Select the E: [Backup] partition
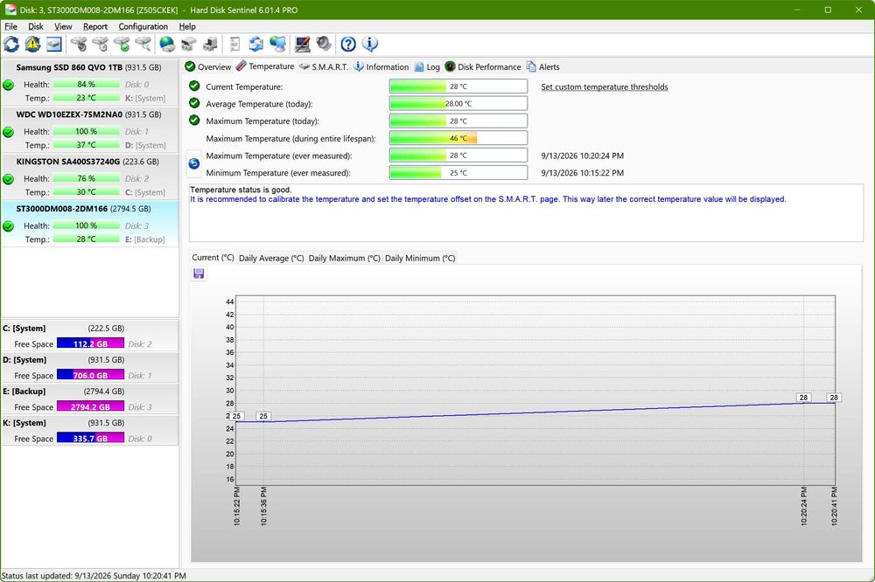Image resolution: width=875 pixels, height=582 pixels. point(89,398)
